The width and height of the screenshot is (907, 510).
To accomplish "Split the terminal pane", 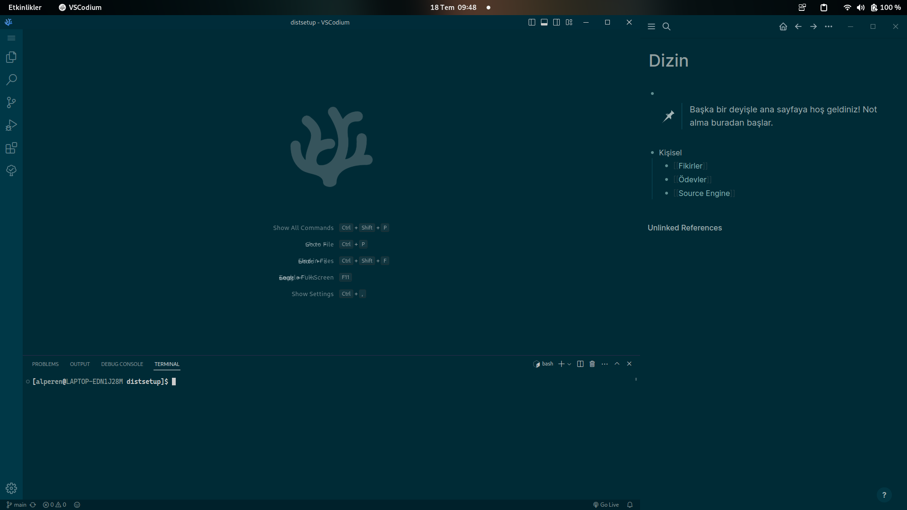I will [580, 364].
